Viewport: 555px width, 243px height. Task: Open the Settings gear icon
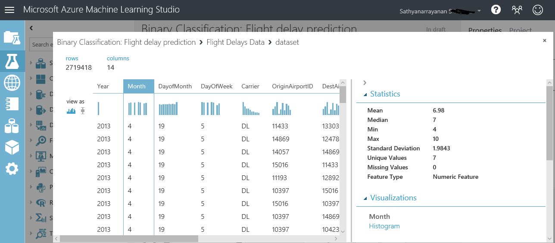tap(12, 168)
